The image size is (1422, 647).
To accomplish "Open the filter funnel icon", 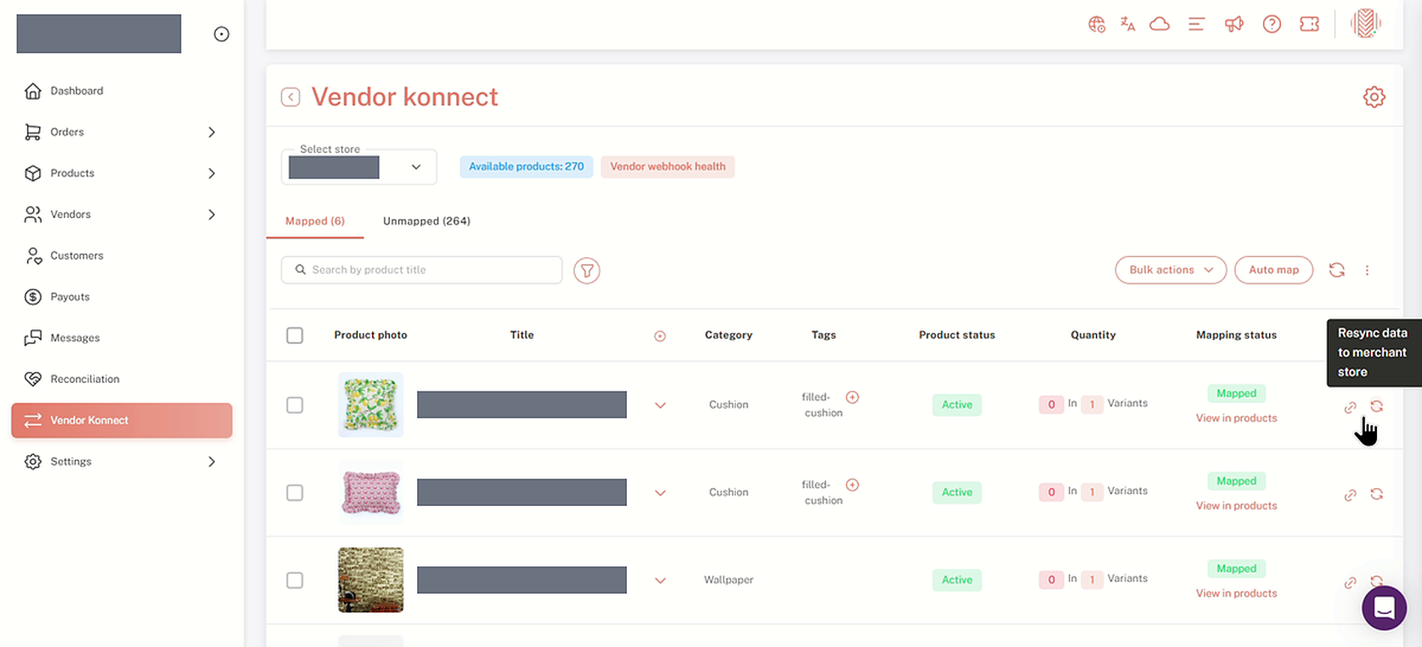I will (586, 271).
